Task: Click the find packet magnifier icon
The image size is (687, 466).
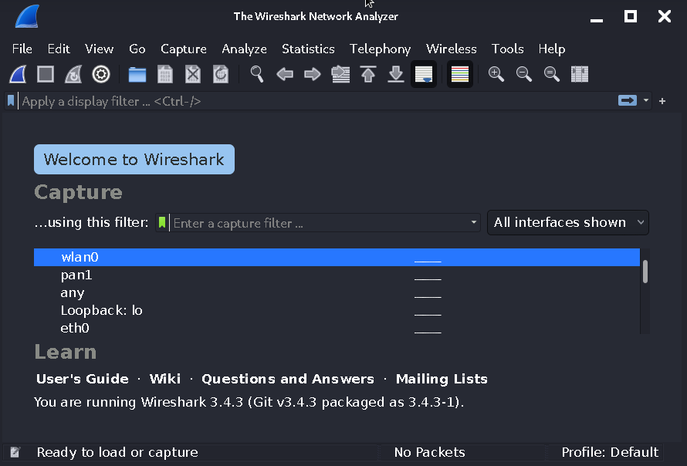Action: [257, 74]
